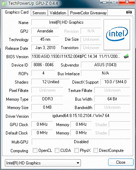This screenshot has width=136, height=170.
Task: Click the Default Clock field 0 MHz
Action: [42, 133]
